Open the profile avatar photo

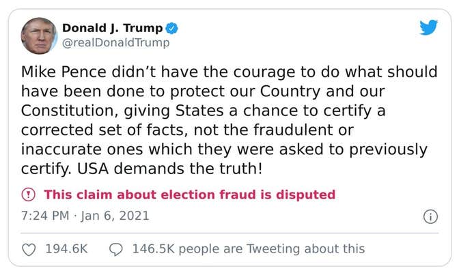coord(39,36)
